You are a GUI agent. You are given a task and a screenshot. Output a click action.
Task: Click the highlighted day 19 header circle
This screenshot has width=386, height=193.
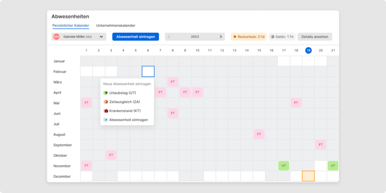308,50
